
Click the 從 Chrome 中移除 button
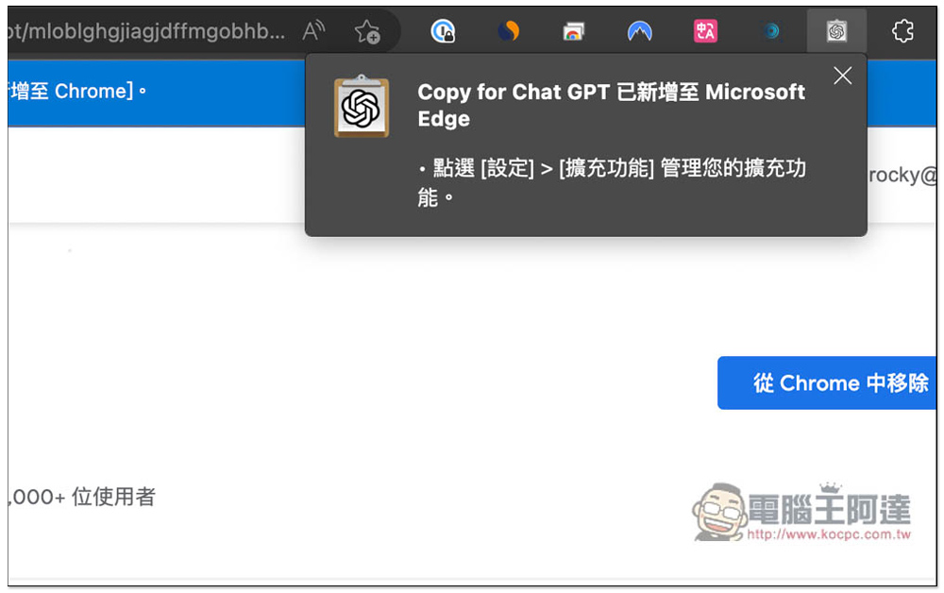coord(827,382)
